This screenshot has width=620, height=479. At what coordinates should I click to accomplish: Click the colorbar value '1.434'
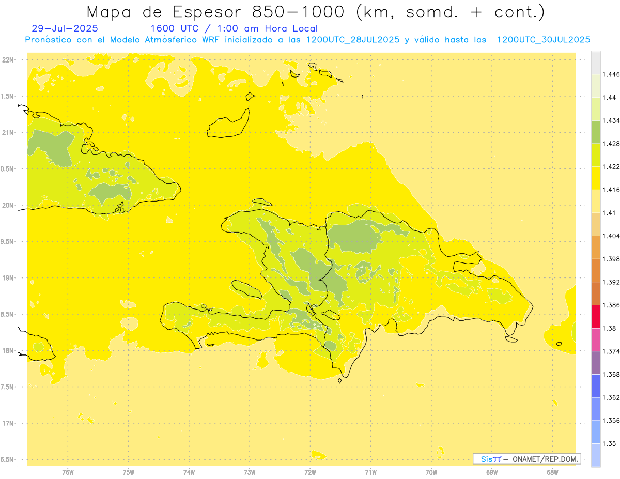coord(612,120)
